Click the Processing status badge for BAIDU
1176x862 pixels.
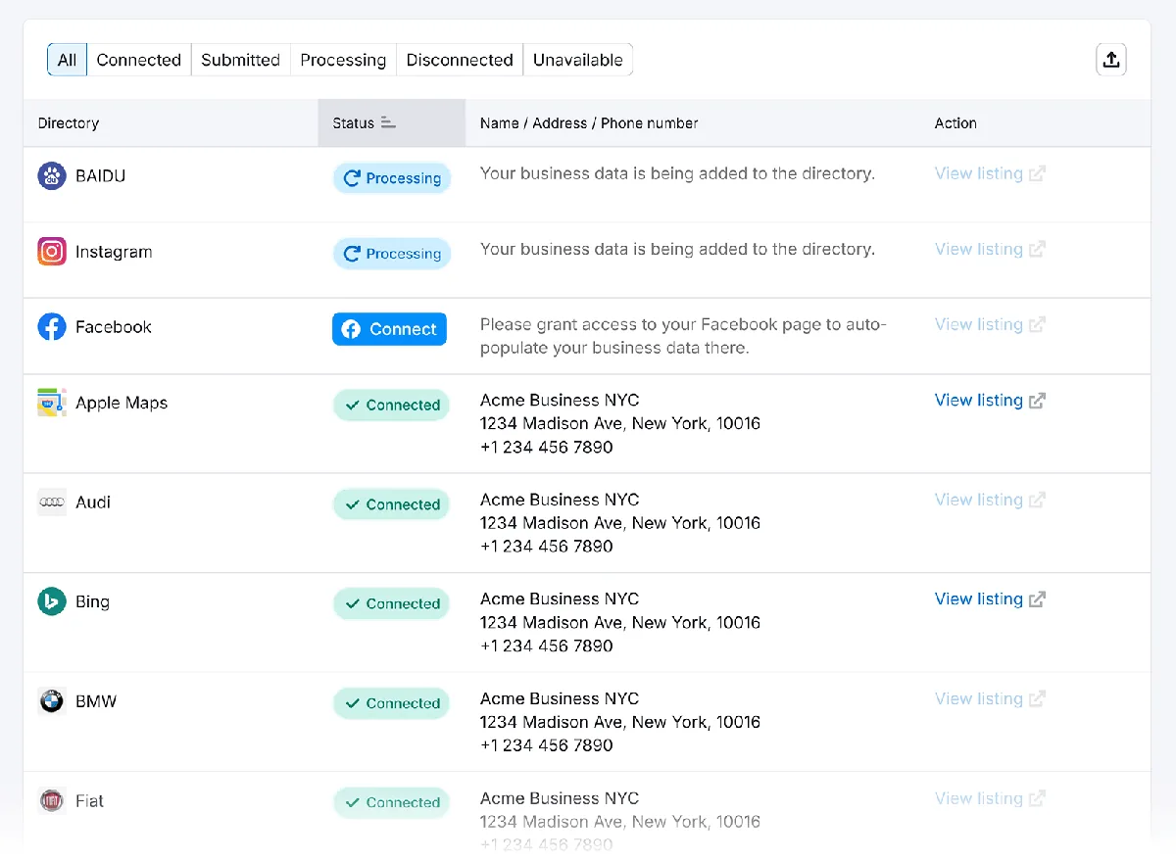click(392, 178)
